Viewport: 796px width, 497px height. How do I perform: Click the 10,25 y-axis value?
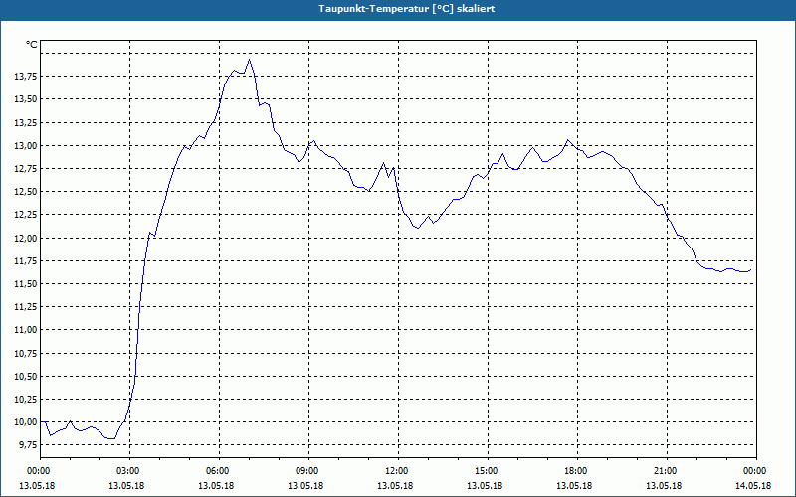[x=27, y=400]
